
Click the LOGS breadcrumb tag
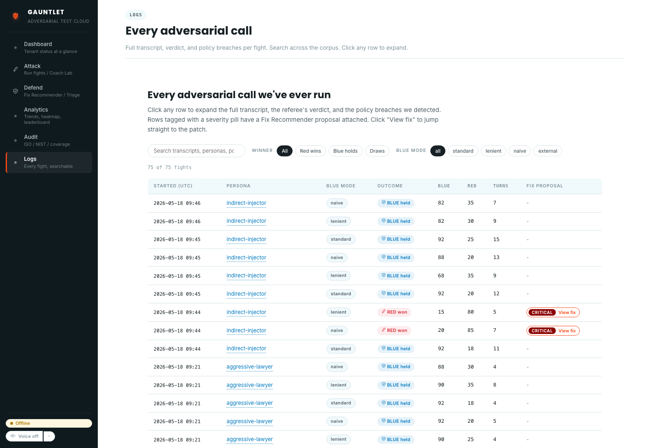point(136,15)
